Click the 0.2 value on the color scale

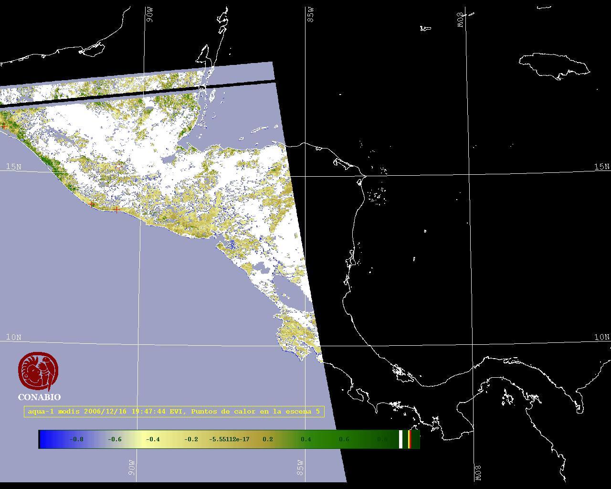coord(268,439)
